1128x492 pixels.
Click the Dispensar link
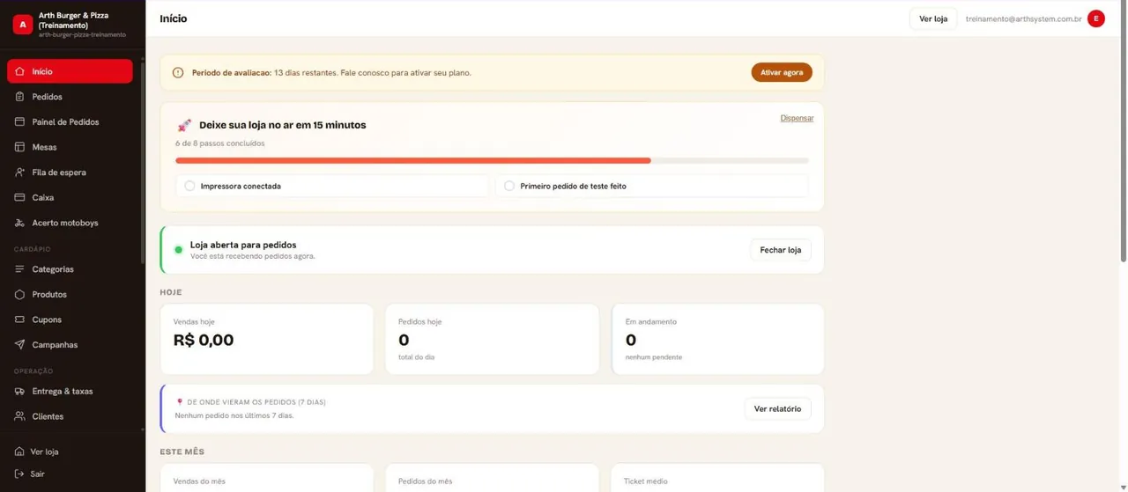click(x=797, y=118)
